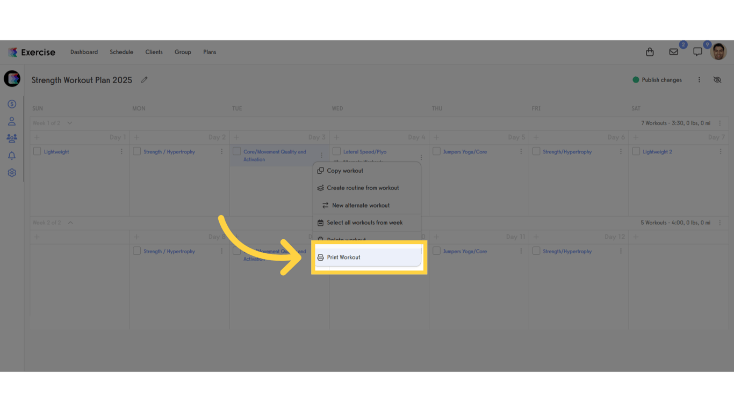Check the Day 3 Core/Movement Quality checkbox
734x412 pixels.
[237, 151]
